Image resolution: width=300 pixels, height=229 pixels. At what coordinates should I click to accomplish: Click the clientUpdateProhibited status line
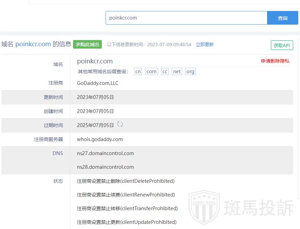point(127,222)
